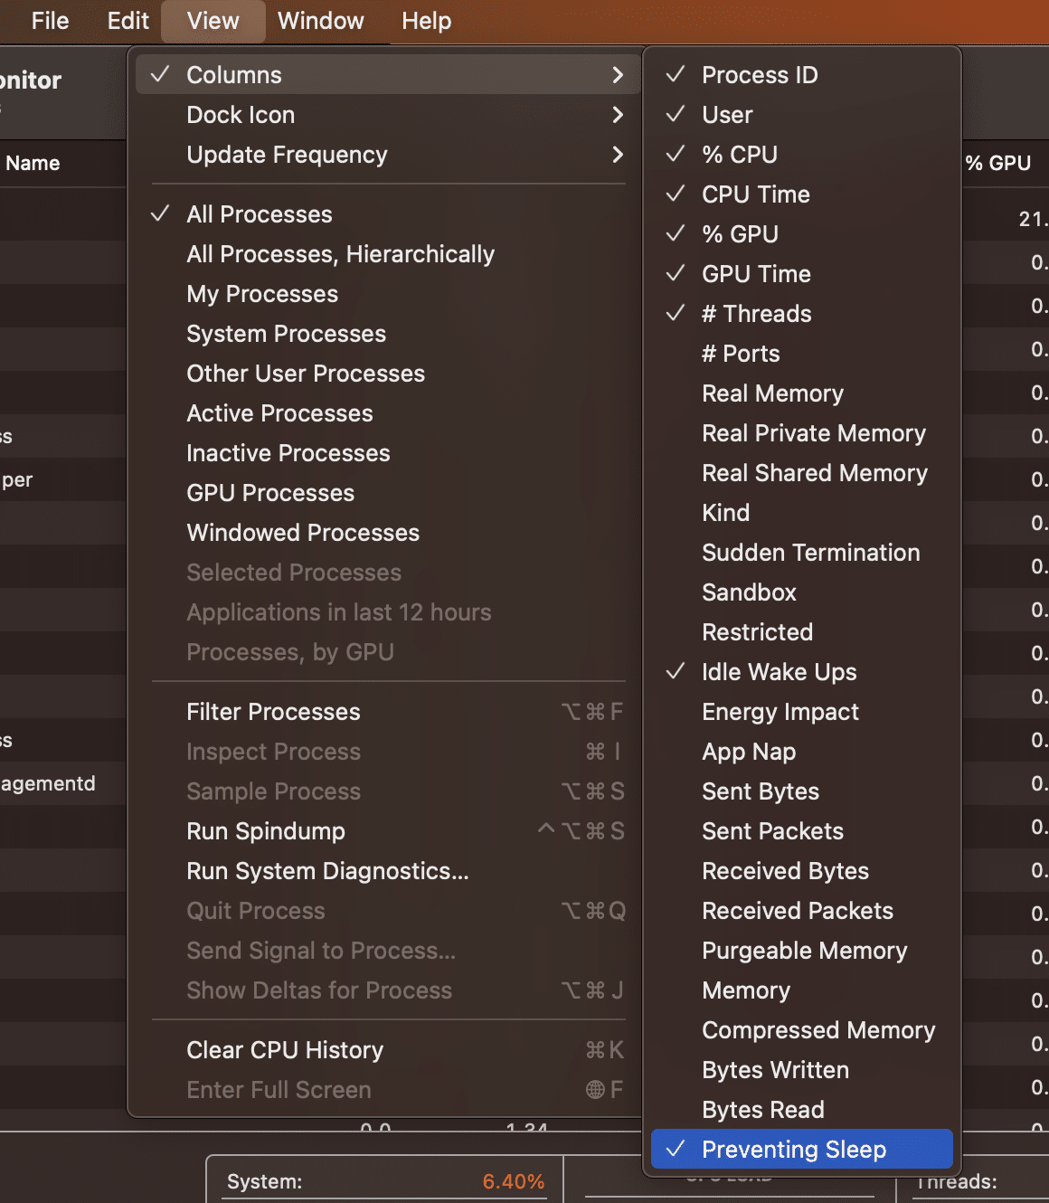Open the Window menu
This screenshot has width=1049, height=1203.
320,21
